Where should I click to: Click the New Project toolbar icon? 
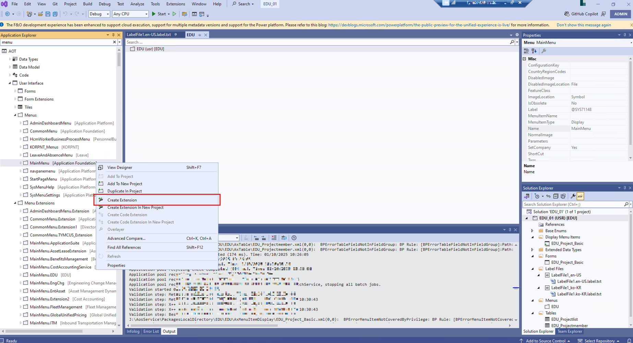tap(29, 14)
